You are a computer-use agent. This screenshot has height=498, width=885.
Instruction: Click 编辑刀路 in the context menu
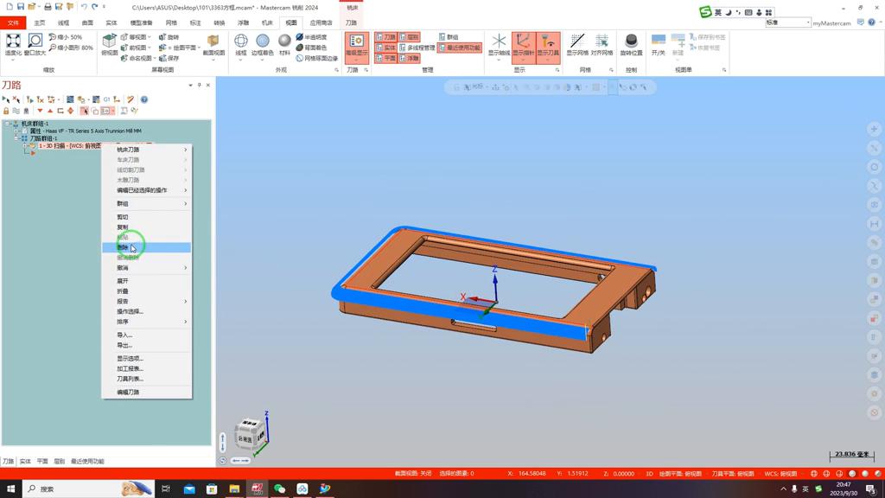coord(128,392)
